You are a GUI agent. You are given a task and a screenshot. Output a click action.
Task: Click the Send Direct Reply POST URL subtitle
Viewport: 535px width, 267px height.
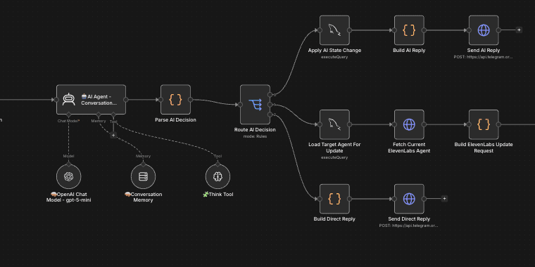[409, 226]
